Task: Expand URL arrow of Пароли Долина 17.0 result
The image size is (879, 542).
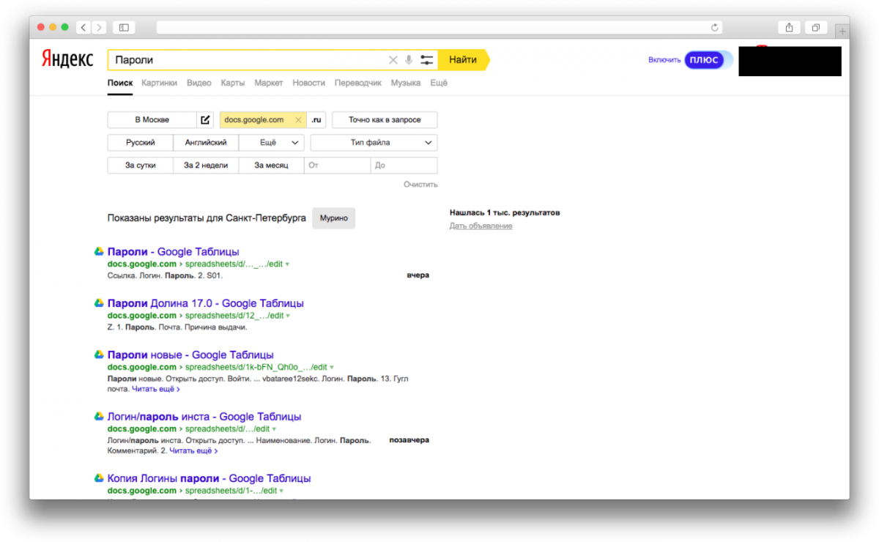Action: 288,316
